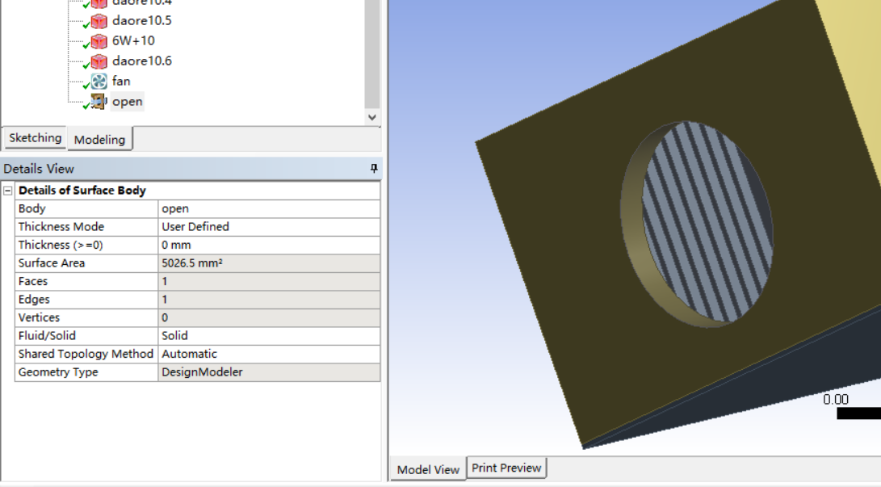Click the red body icon beside daore10.6

[99, 61]
